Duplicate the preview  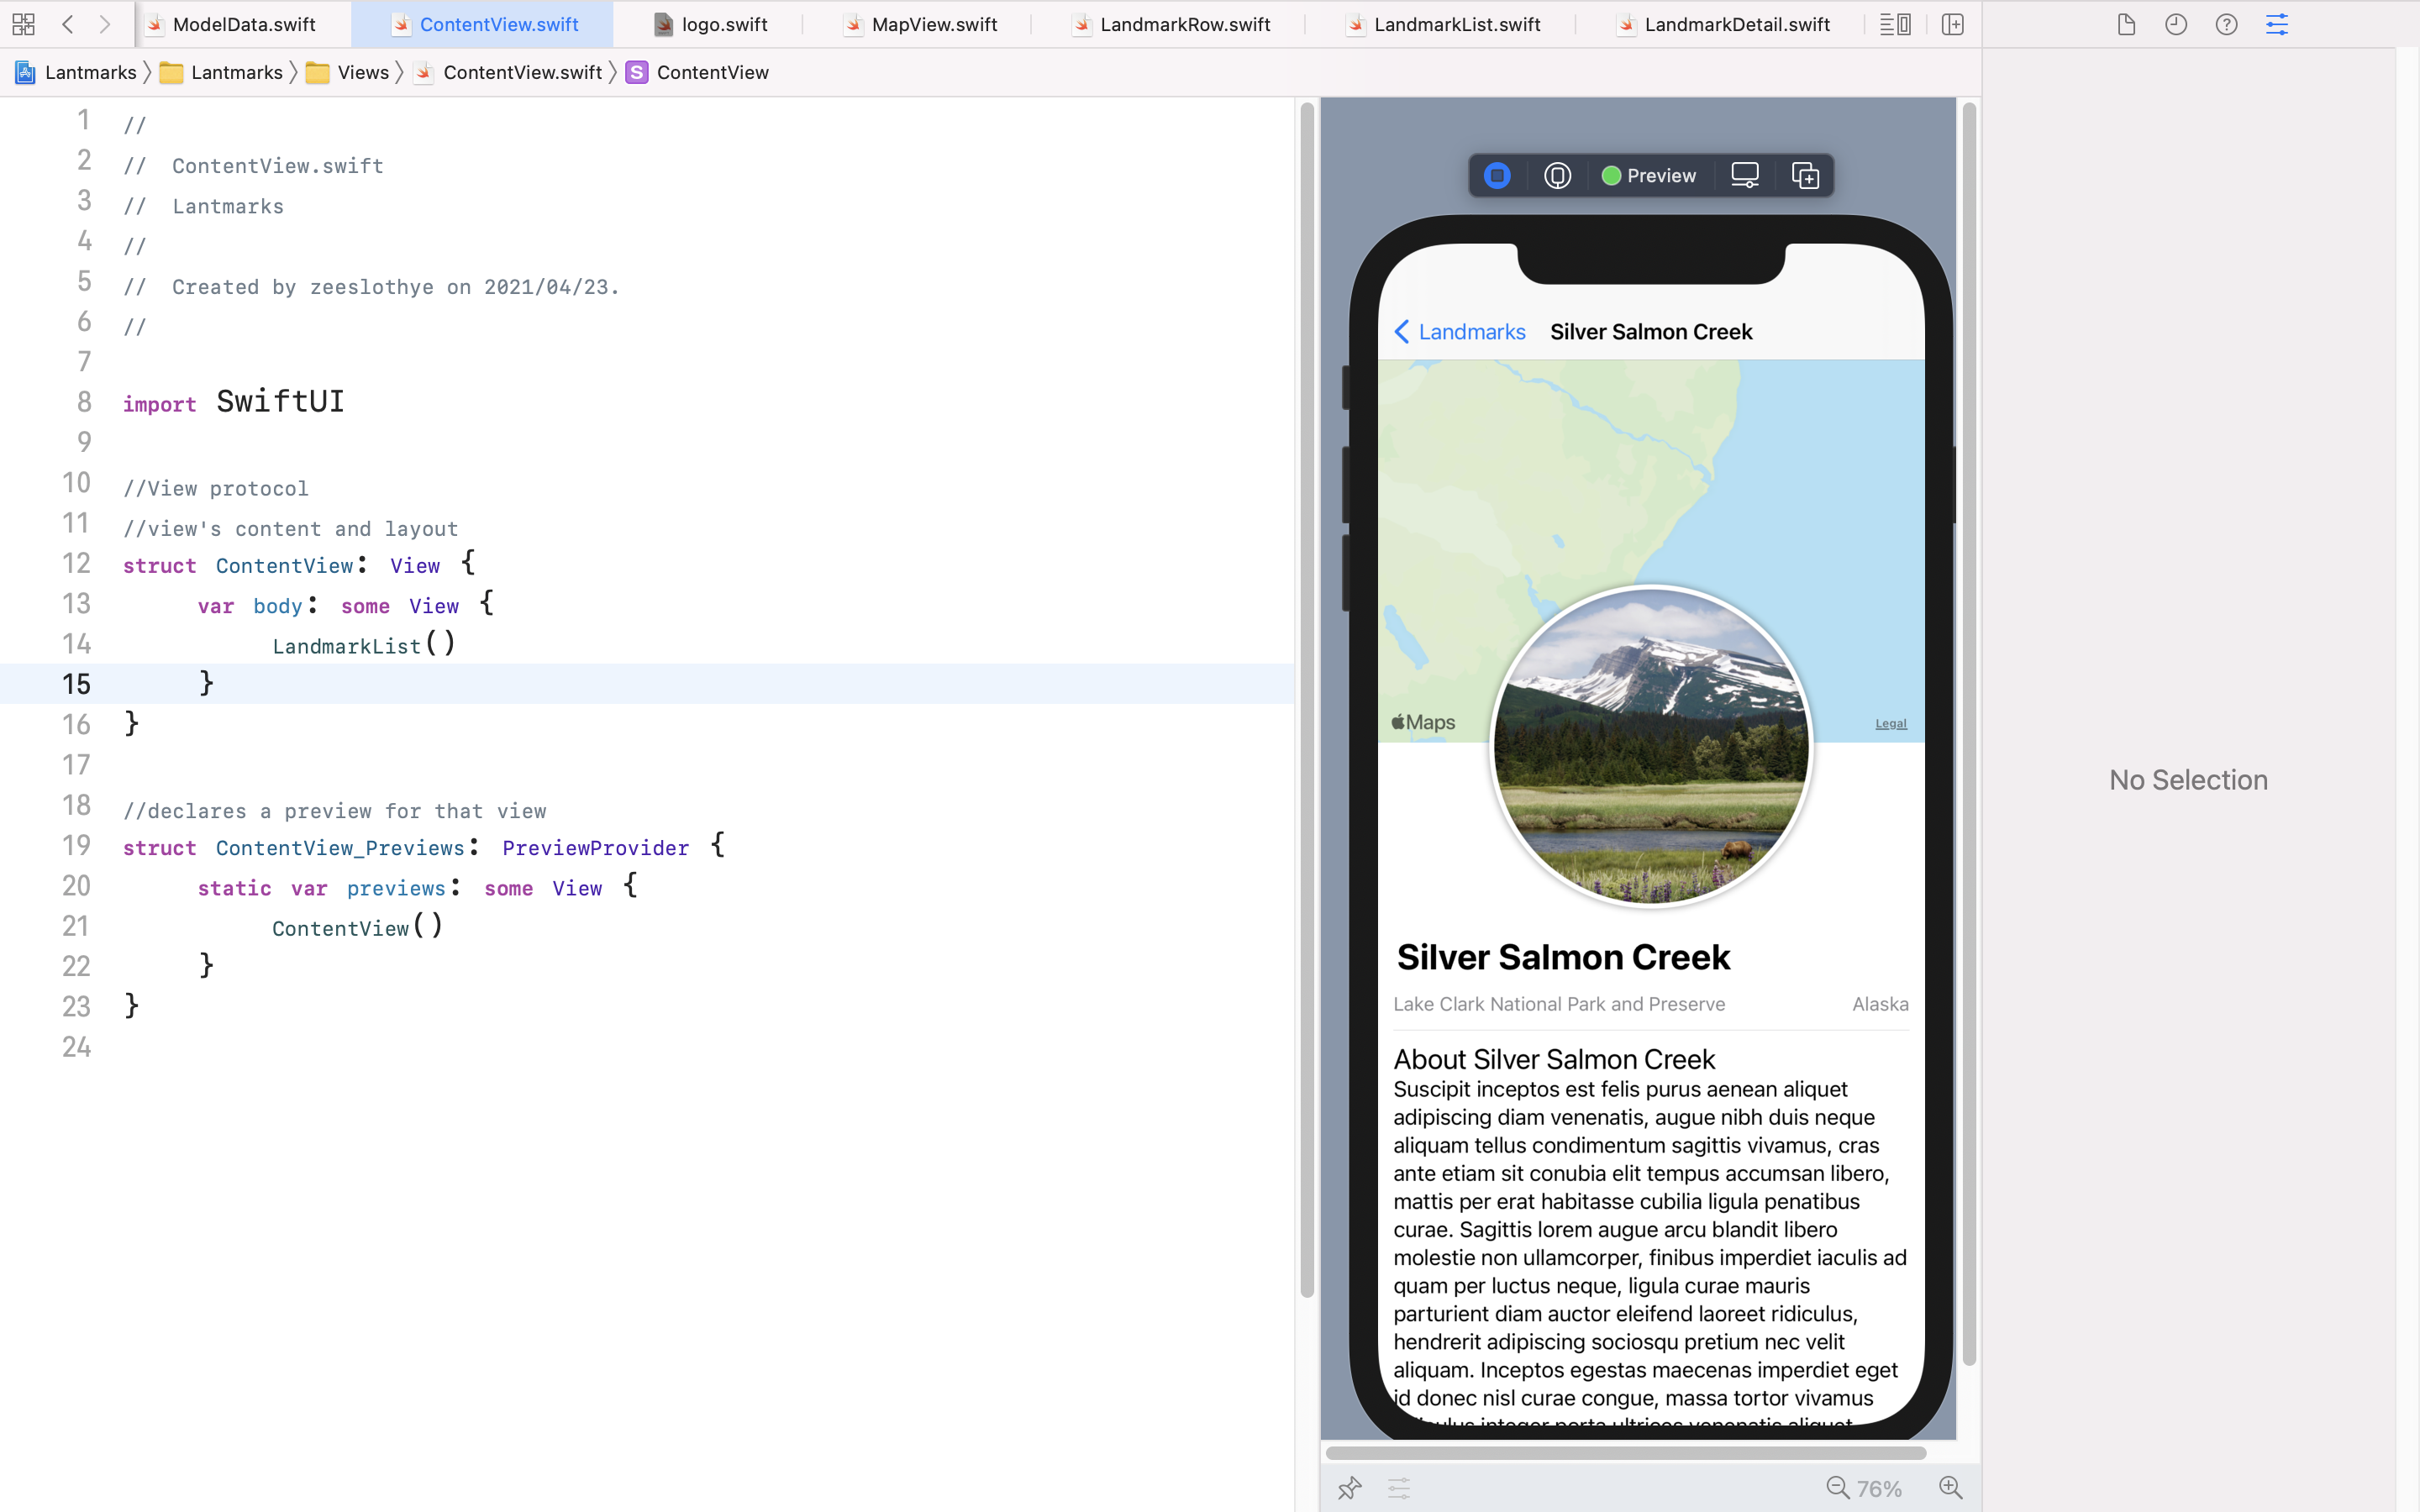(1805, 176)
